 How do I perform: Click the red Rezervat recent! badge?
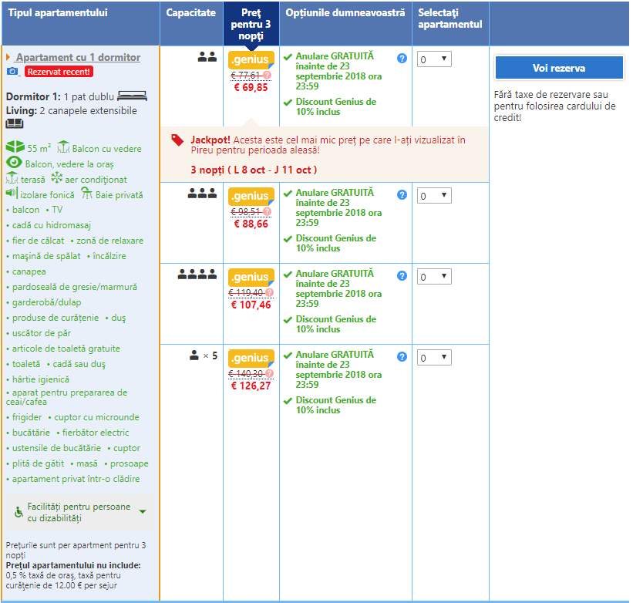click(x=59, y=72)
